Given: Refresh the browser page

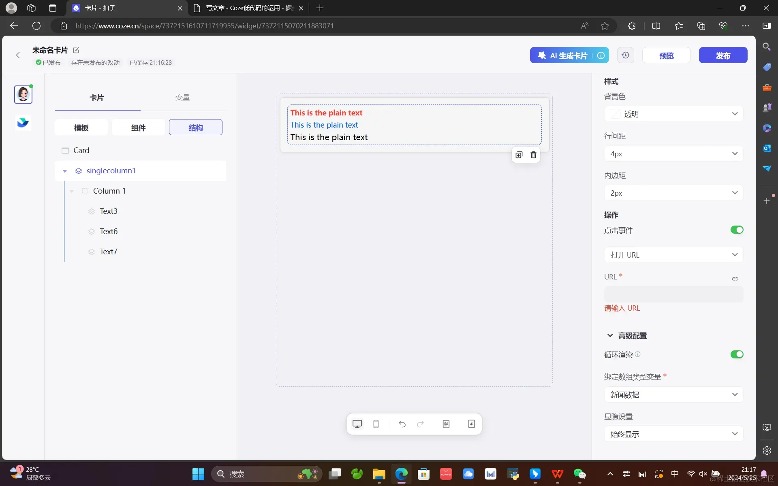Looking at the screenshot, I should [x=36, y=26].
